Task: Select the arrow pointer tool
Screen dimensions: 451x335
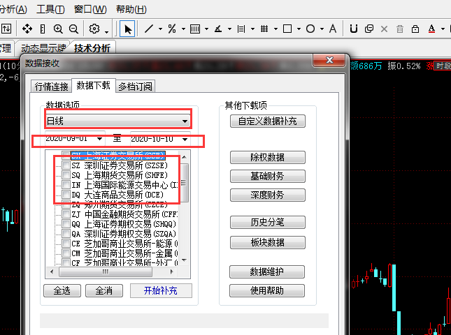Action: (128, 29)
